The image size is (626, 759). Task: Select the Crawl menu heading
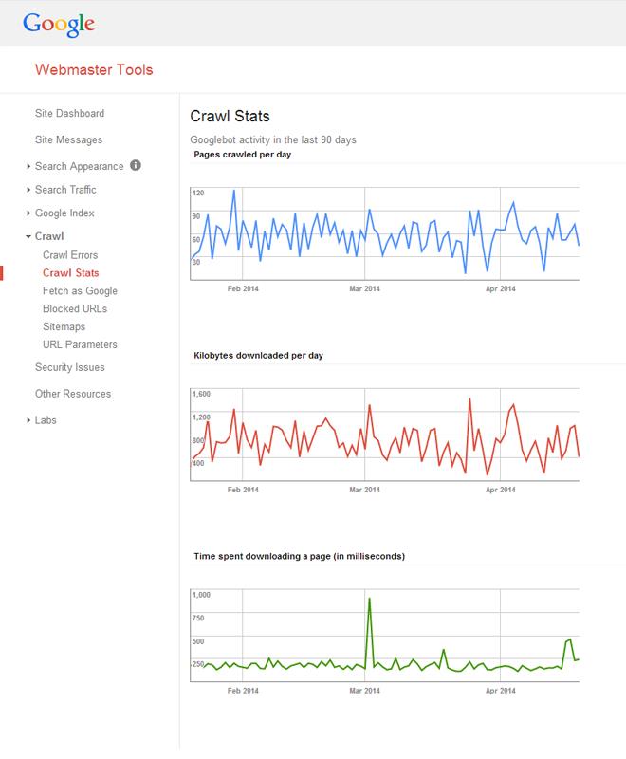point(49,236)
